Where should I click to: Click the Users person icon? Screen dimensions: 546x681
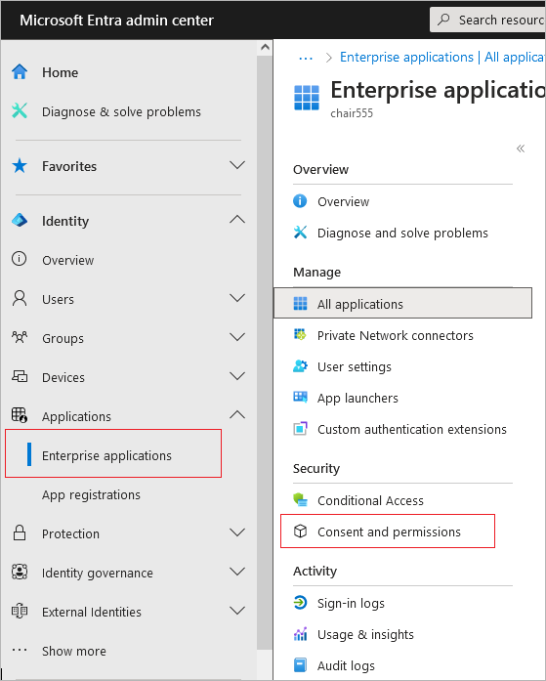20,299
